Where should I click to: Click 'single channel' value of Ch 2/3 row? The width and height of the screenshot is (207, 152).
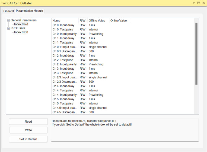pos(98,77)
